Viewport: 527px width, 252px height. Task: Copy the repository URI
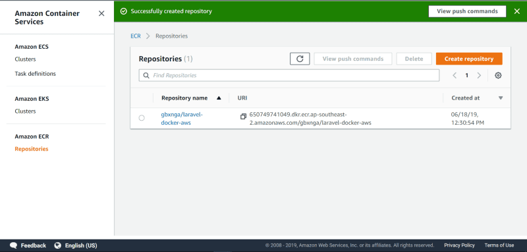243,117
